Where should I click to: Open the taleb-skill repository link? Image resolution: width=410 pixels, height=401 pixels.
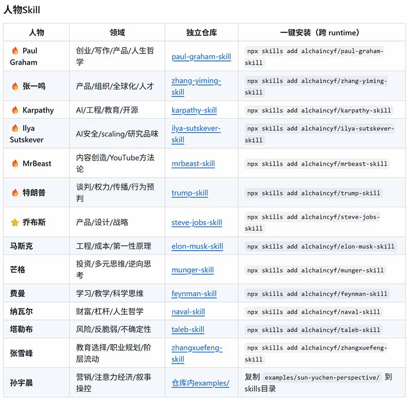[x=188, y=330]
